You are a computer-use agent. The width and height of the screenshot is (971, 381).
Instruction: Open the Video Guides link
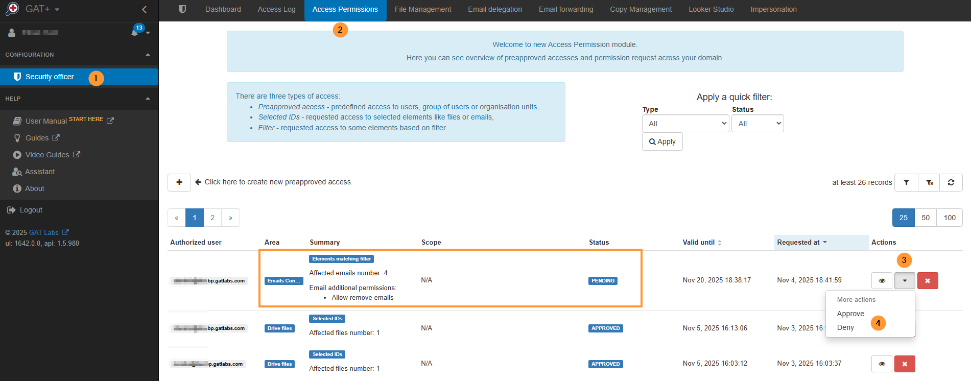click(47, 155)
